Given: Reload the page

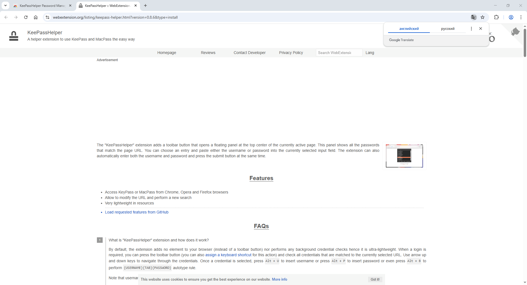Looking at the screenshot, I should (x=26, y=17).
